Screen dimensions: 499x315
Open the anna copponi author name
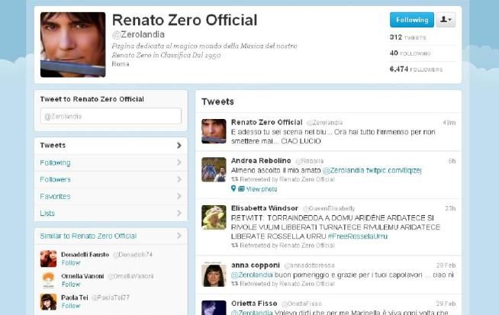click(256, 265)
